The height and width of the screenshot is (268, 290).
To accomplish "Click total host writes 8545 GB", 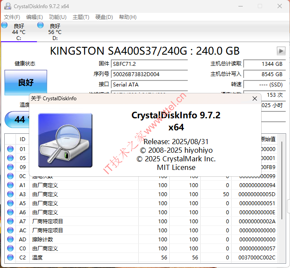I will pyautogui.click(x=265, y=74).
